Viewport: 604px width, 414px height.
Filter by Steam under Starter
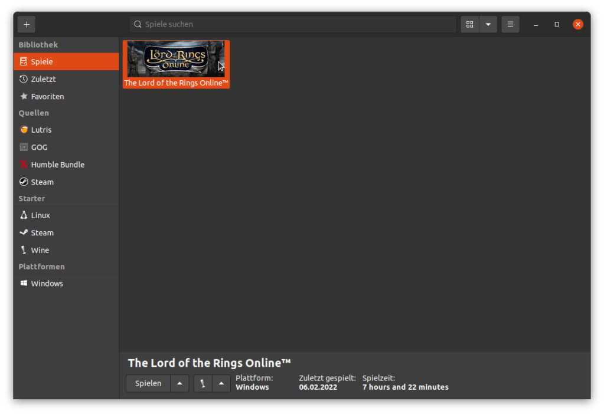(x=66, y=233)
